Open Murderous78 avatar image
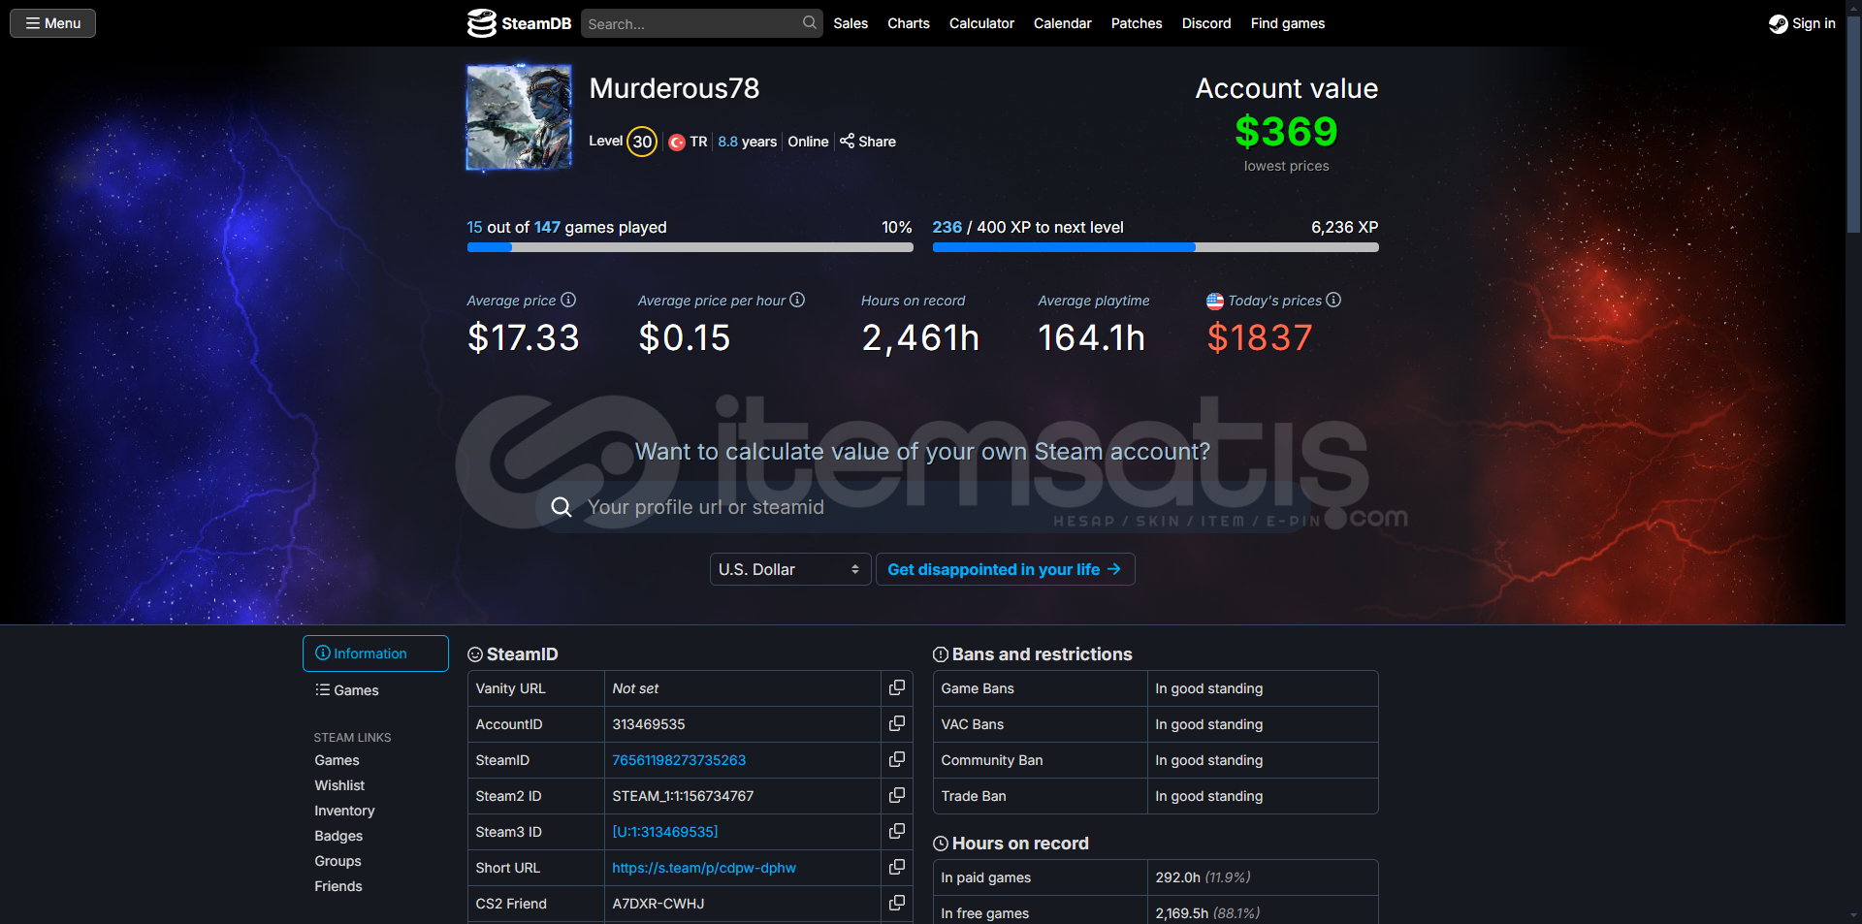Image resolution: width=1862 pixels, height=924 pixels. pyautogui.click(x=519, y=117)
